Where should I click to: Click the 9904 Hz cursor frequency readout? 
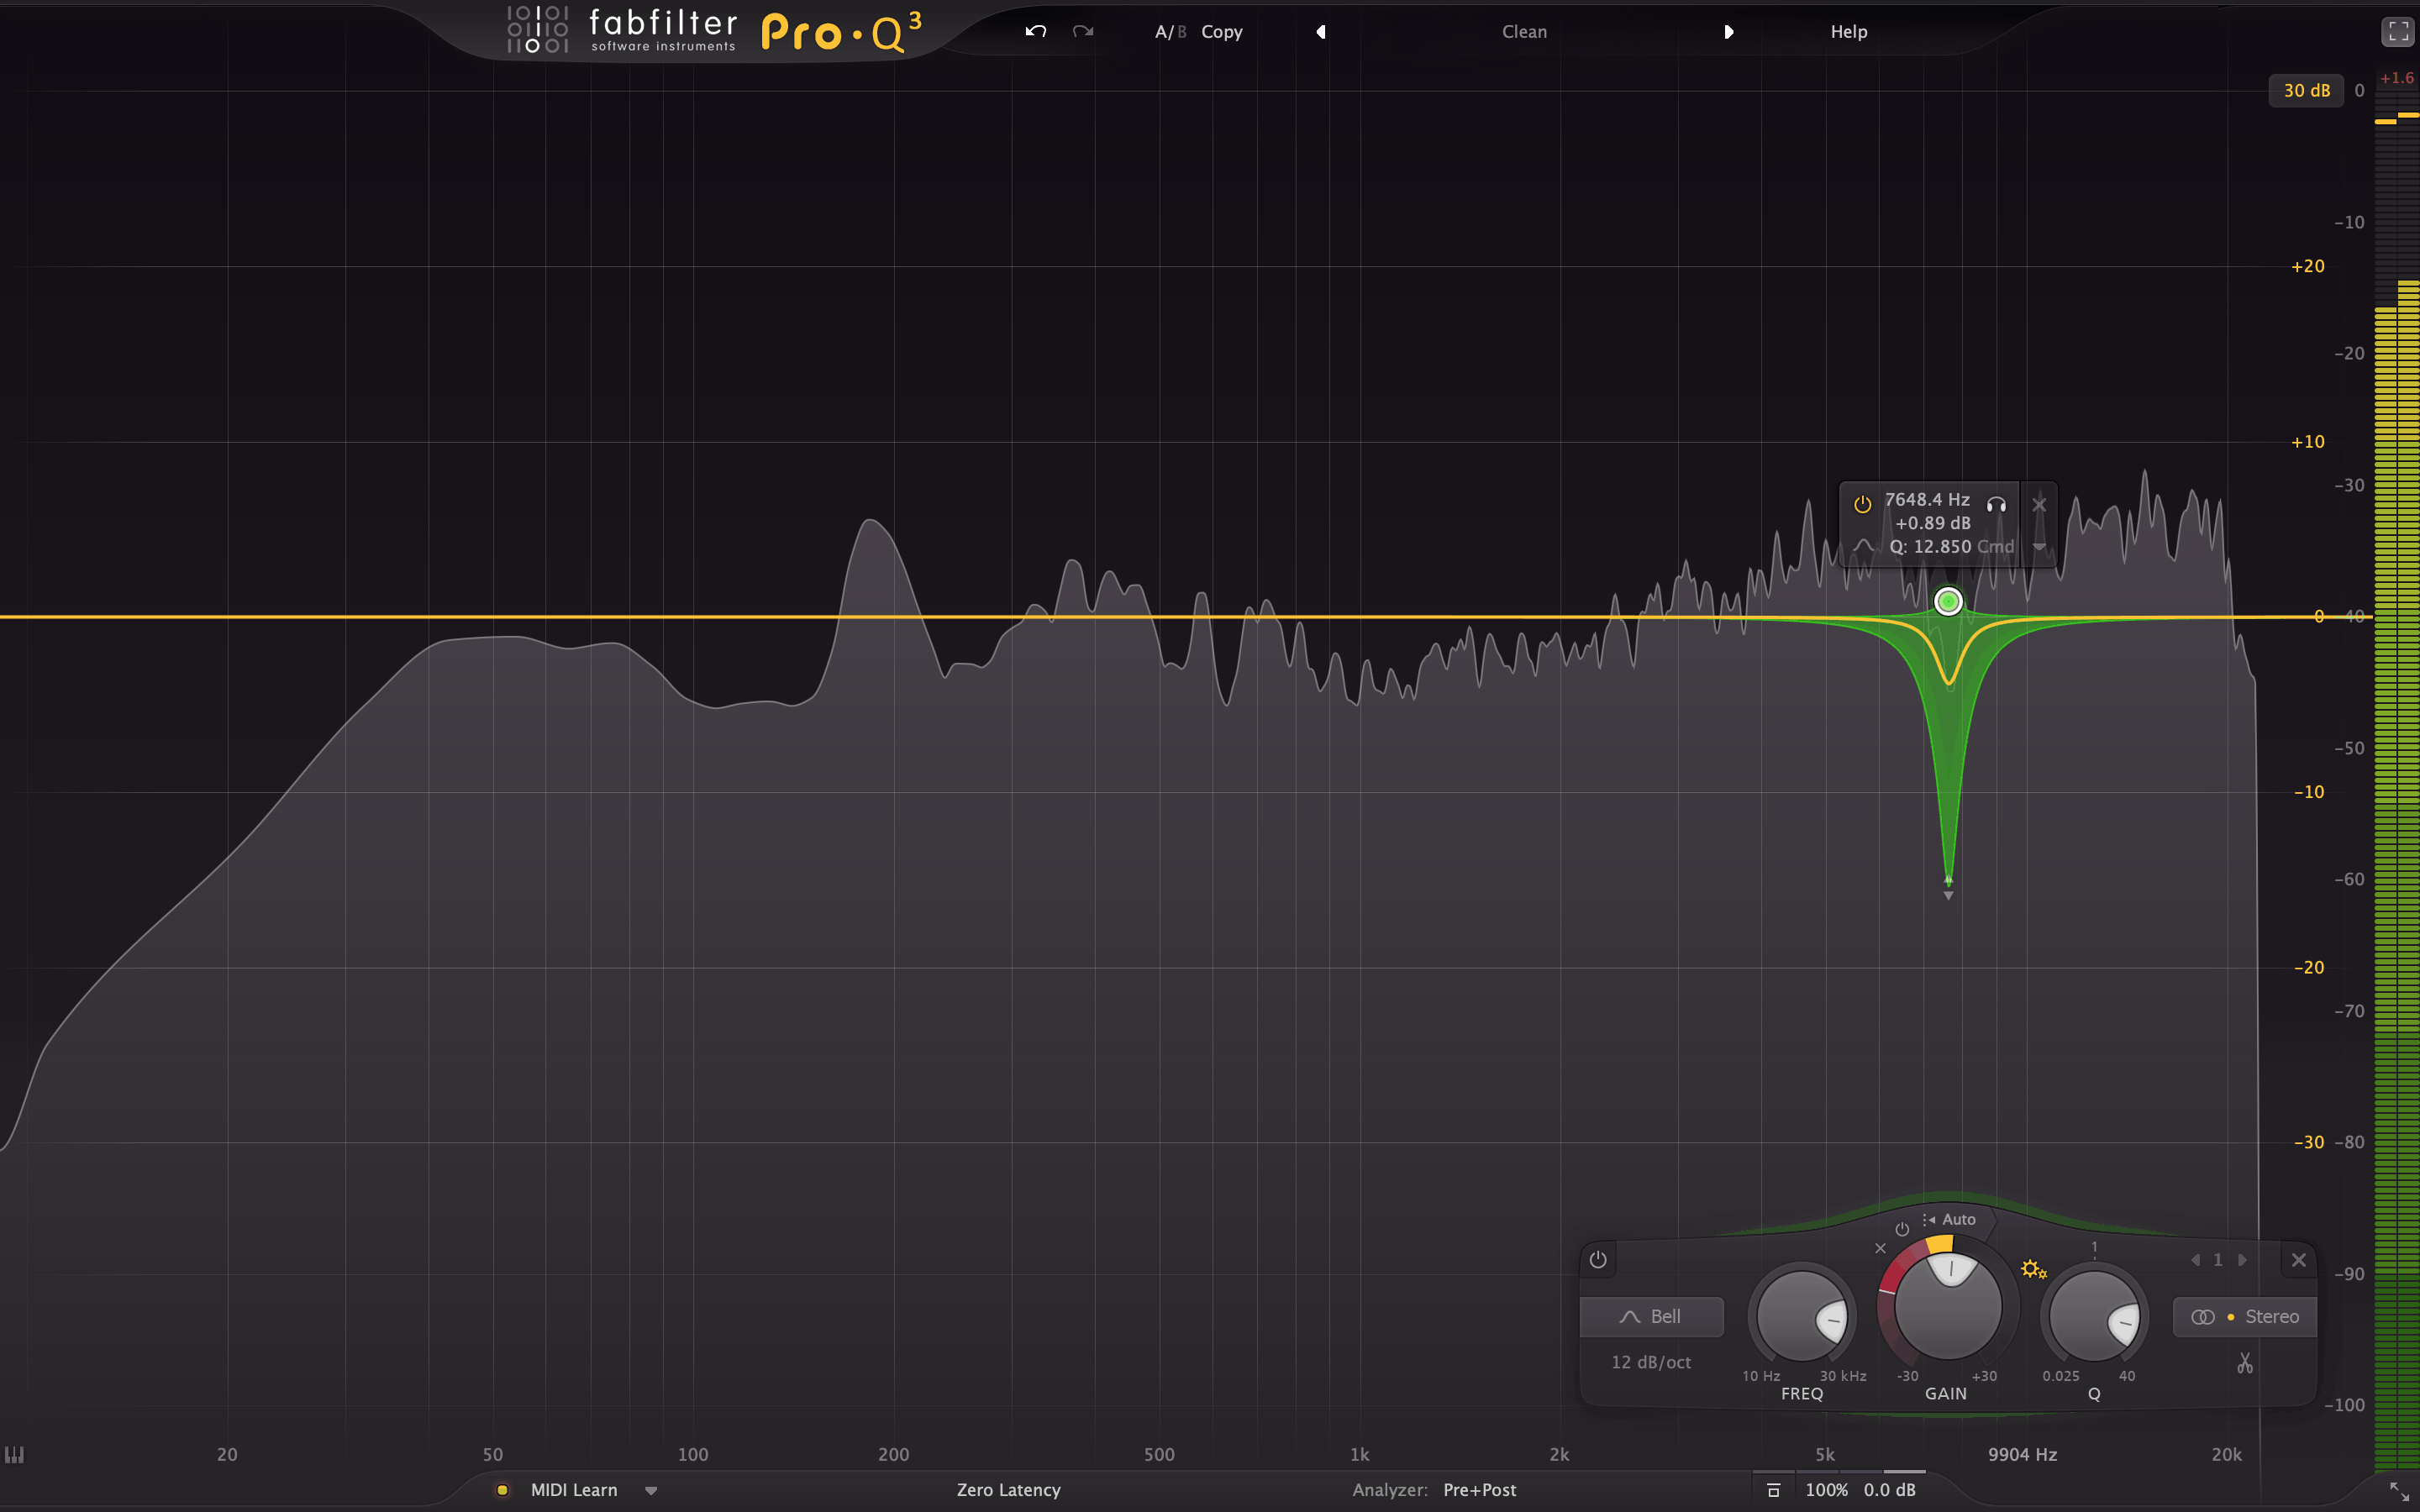pos(2022,1454)
